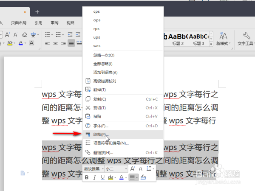Toggle italic in mini toolbar

point(95,177)
